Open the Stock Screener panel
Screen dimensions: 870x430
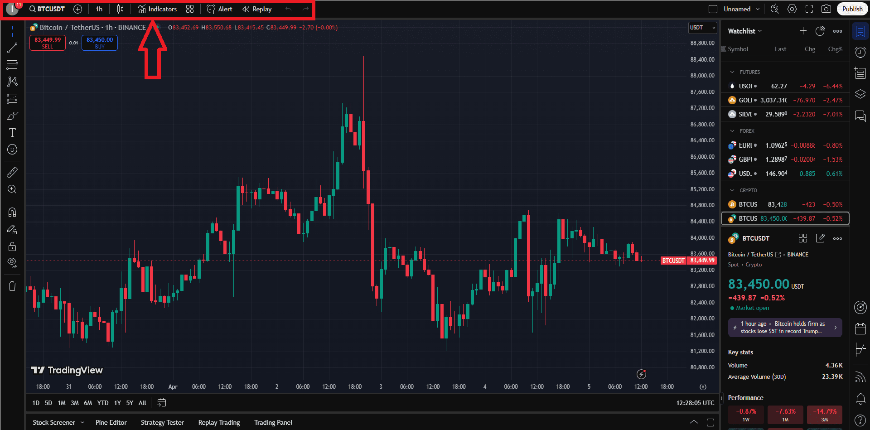pos(54,423)
